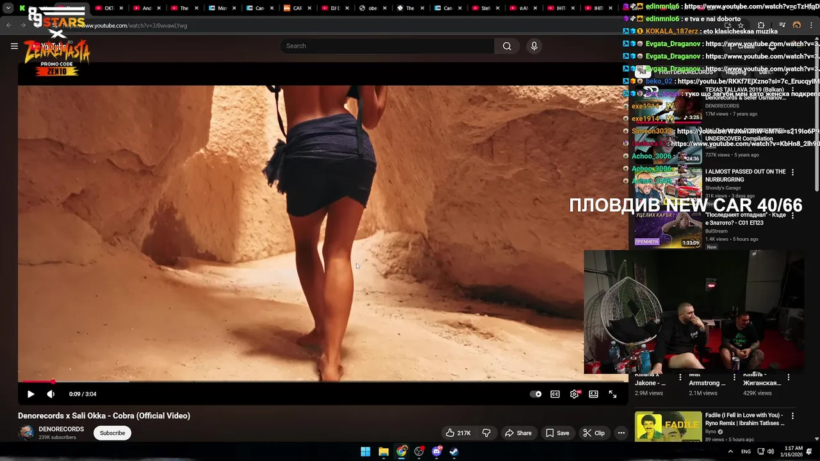Screen dimensions: 820x461
Task: Open options for the Fadile Ryno Remix
Action: coord(792,416)
